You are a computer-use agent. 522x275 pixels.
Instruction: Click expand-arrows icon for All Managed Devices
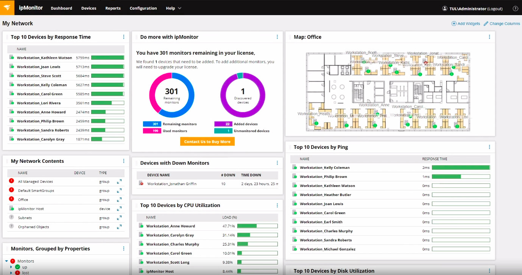(119, 182)
